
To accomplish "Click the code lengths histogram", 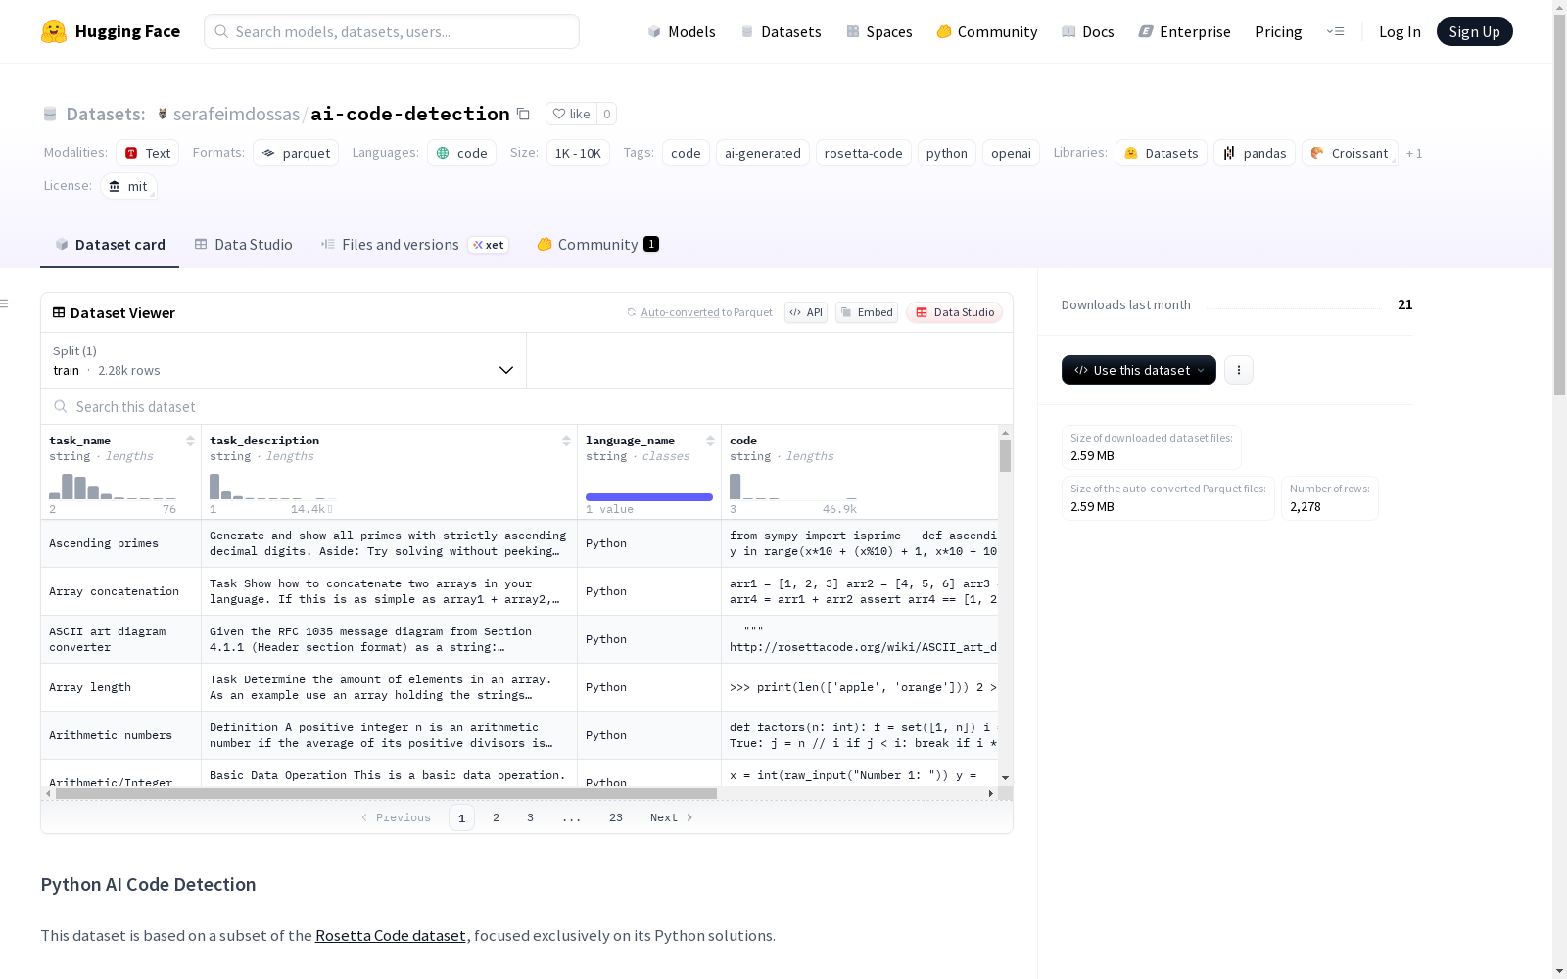I will pyautogui.click(x=793, y=487).
